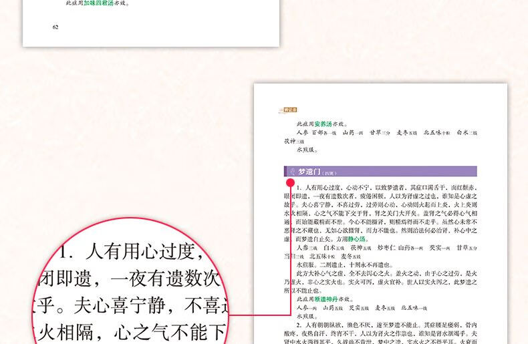Screen dimensions: 528x344
Task: Click the 梦遗门 section title
Action: pos(309,172)
